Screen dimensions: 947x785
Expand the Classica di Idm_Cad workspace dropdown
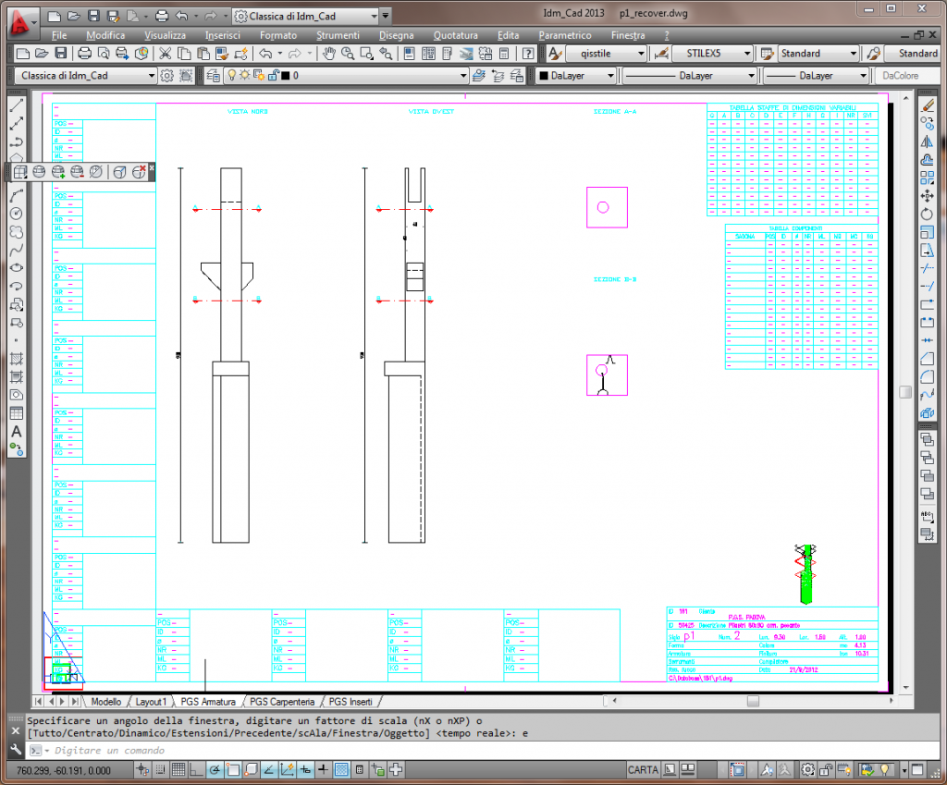(x=152, y=76)
